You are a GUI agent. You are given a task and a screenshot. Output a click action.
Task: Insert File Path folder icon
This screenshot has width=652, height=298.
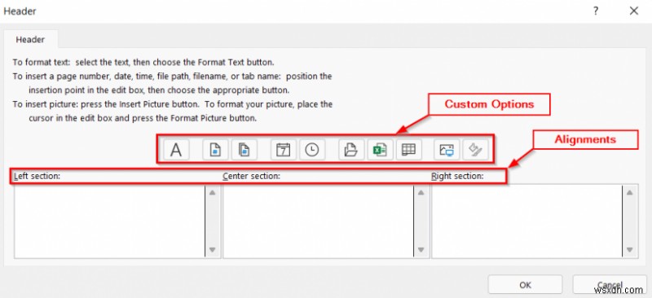point(351,150)
